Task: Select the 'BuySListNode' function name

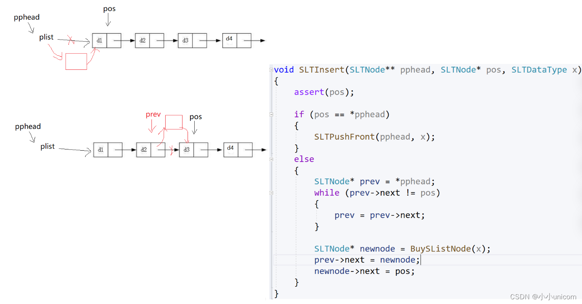Action: [x=440, y=249]
